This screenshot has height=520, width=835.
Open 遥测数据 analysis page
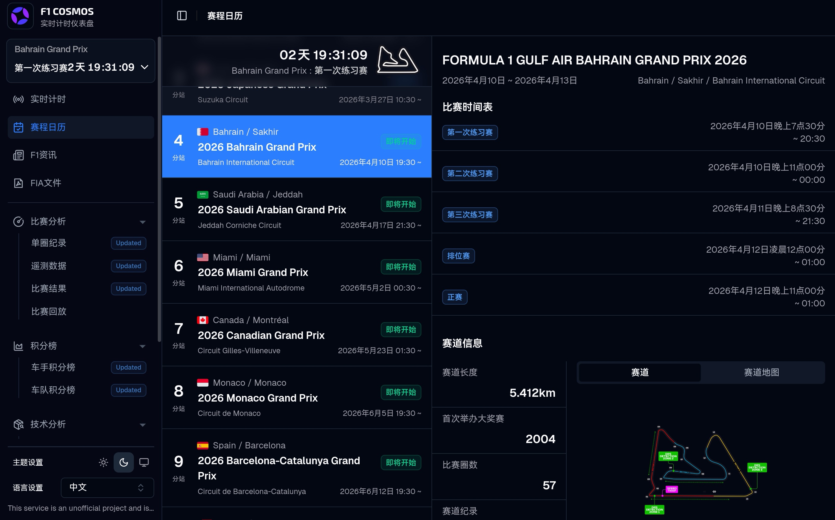tap(49, 266)
